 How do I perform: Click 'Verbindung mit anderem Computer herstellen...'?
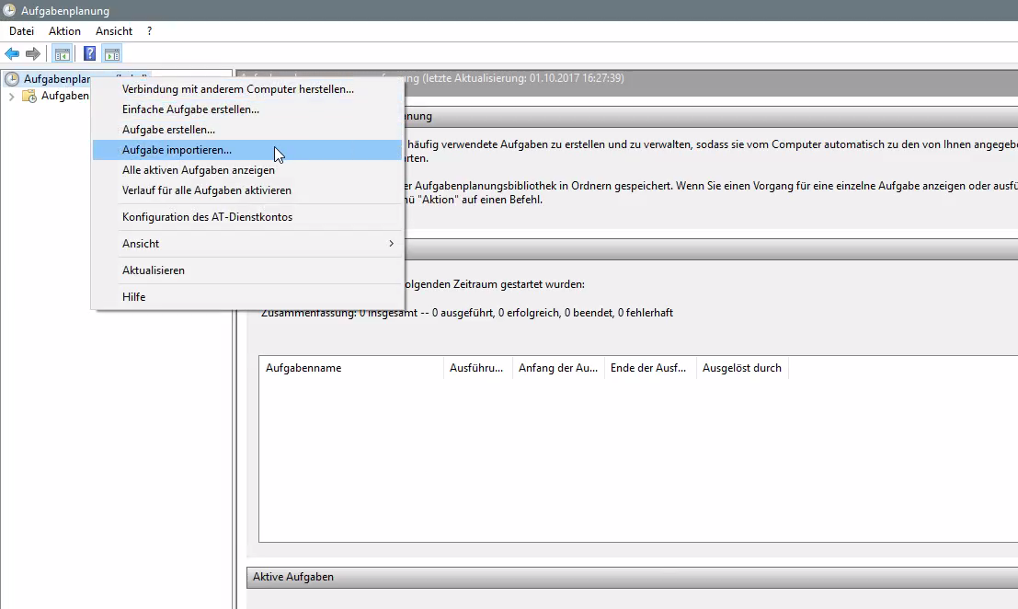(x=237, y=89)
